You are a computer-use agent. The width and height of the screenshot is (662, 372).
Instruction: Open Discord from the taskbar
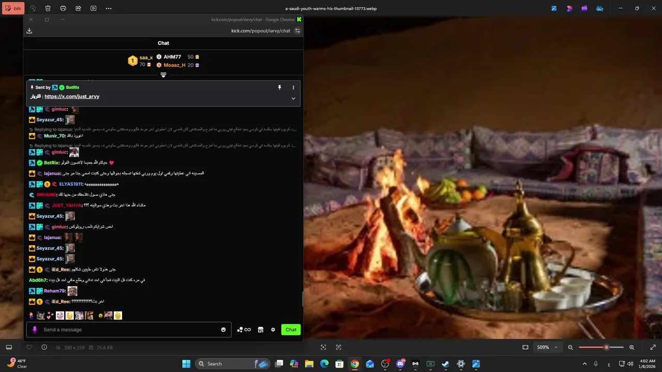(x=400, y=364)
